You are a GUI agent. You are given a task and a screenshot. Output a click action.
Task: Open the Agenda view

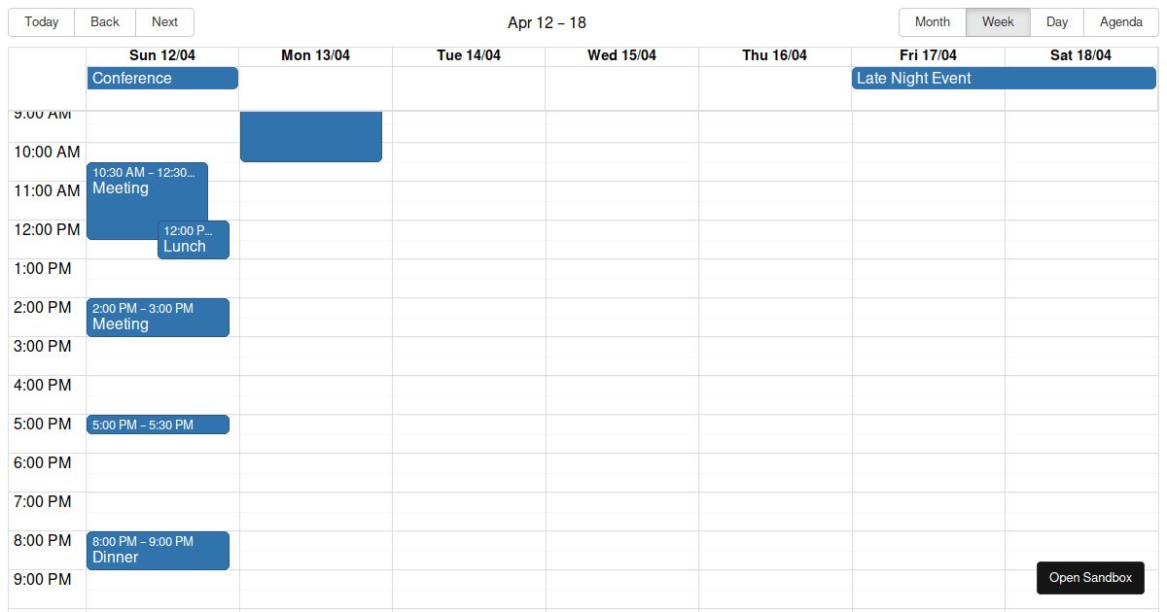click(1120, 21)
